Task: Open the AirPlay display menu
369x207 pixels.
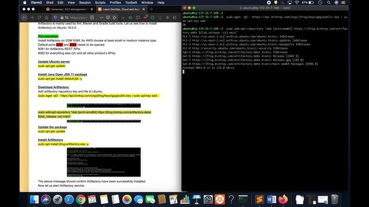Action: point(289,2)
